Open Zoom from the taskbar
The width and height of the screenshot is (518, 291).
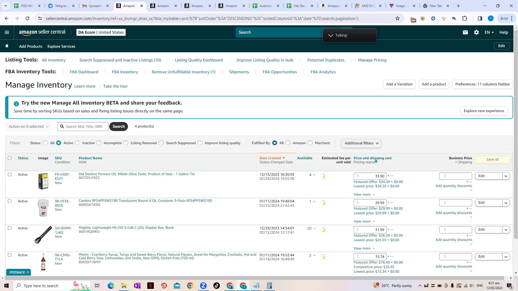coord(203,286)
